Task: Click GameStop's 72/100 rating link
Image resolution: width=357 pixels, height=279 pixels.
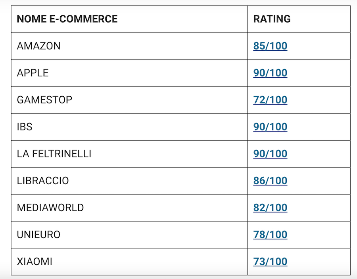Action: (270, 100)
